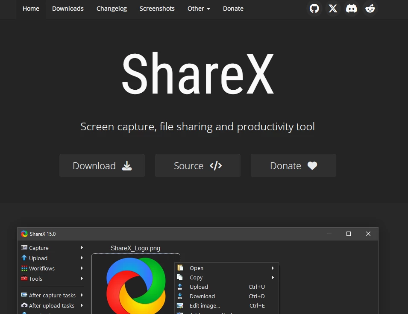Click the Open folder icon in context menu

[x=180, y=268]
